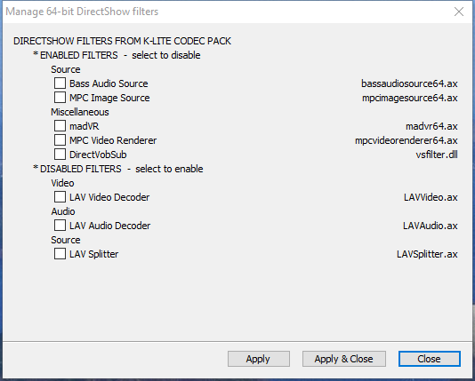Click the vsfilter.dll filename
475x381 pixels.
(x=437, y=155)
